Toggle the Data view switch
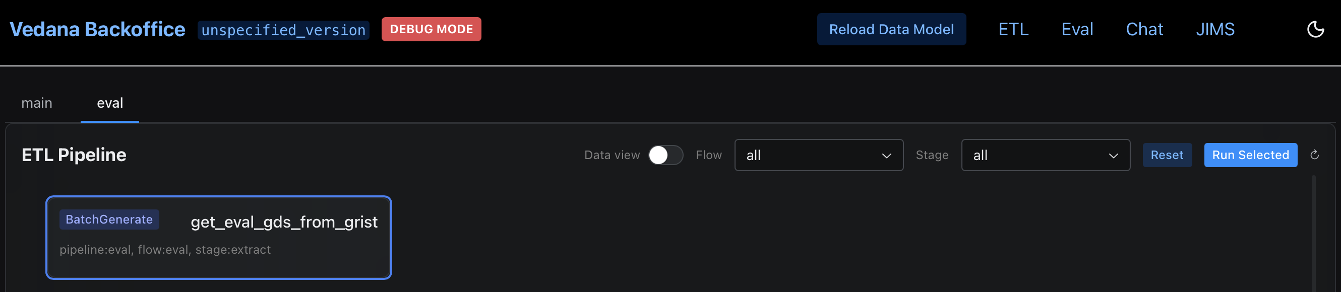 point(665,155)
